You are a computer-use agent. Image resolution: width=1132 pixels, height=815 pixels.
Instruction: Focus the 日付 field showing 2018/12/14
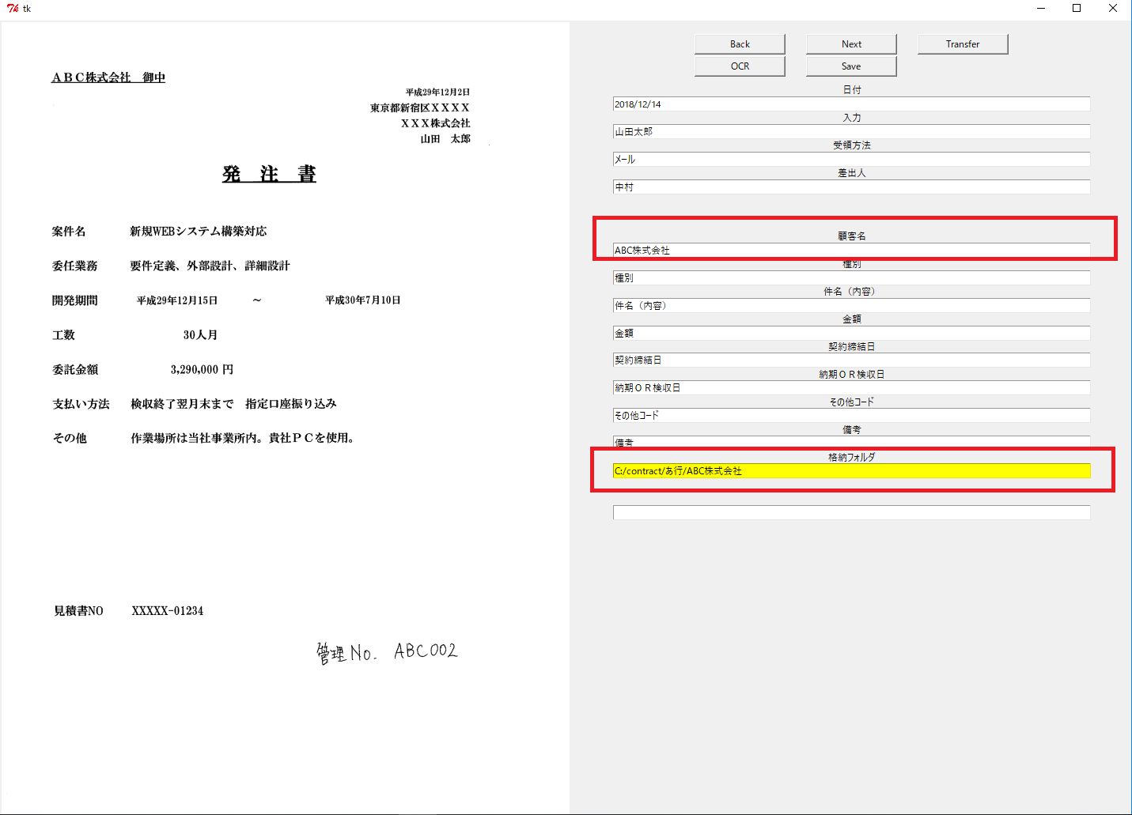(x=851, y=104)
